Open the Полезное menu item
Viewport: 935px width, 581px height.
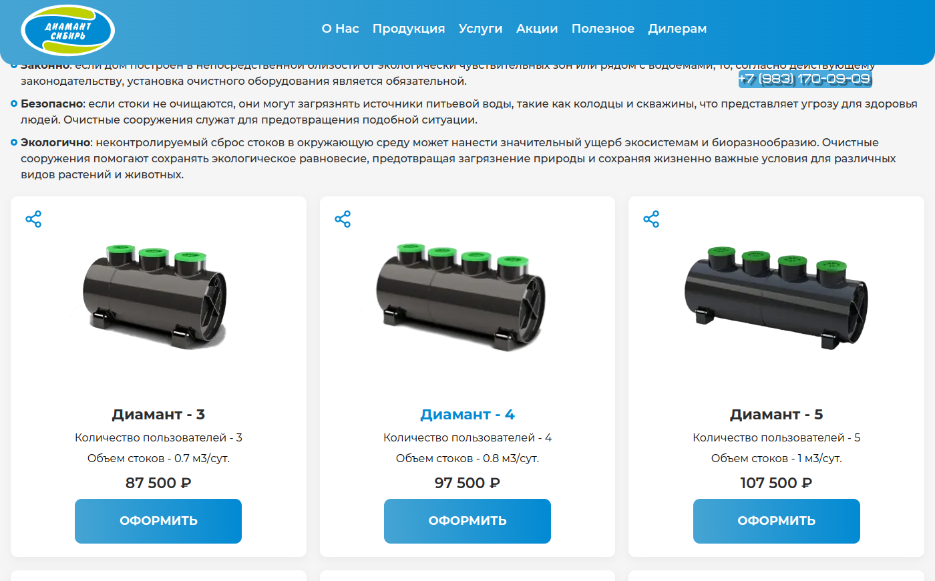coord(603,29)
